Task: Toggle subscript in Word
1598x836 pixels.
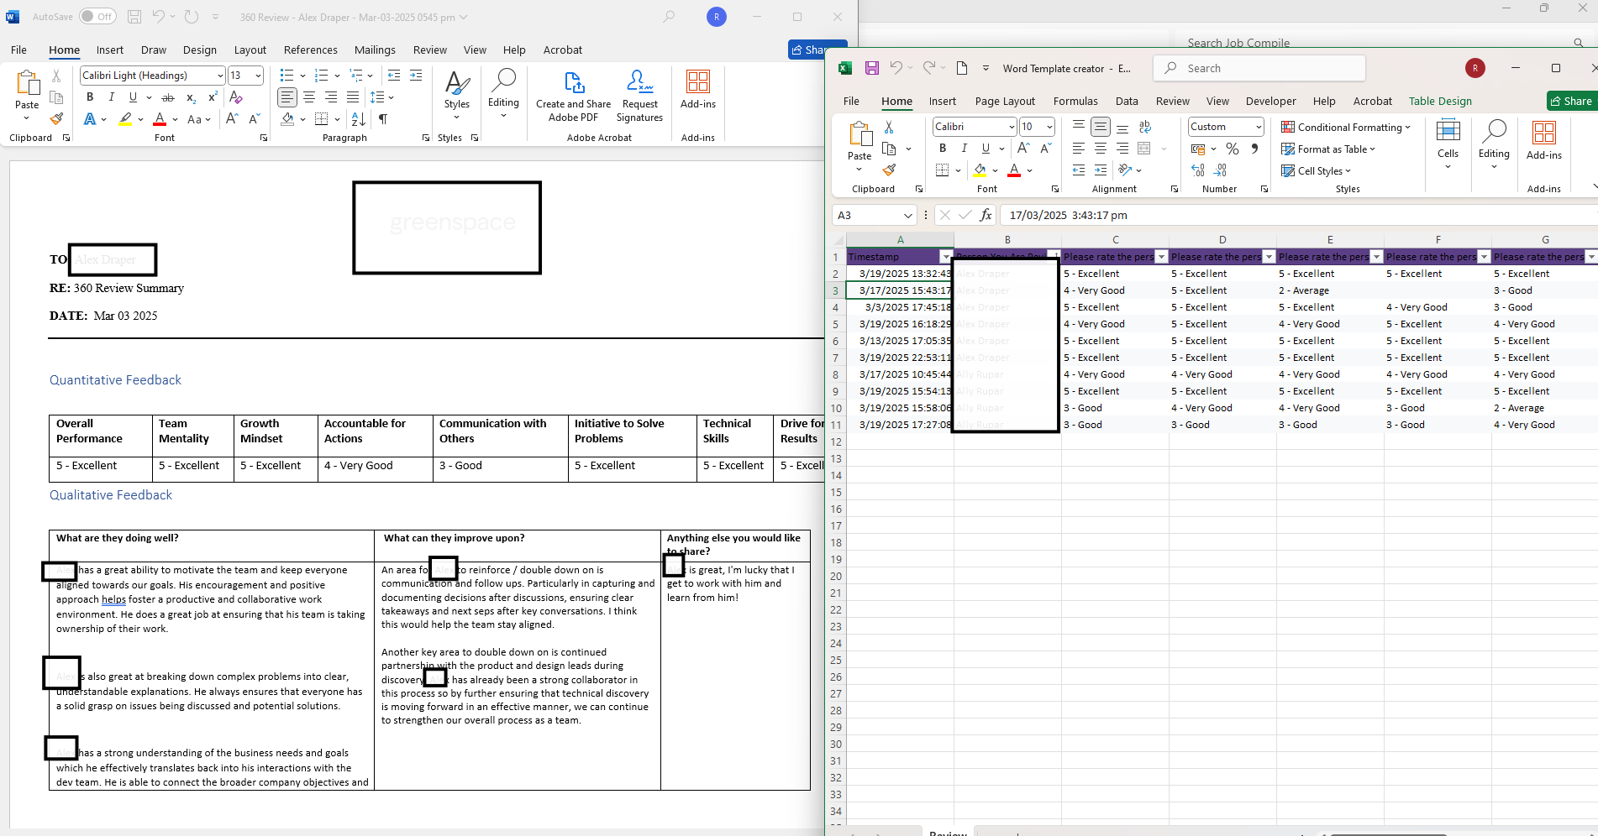Action: click(x=191, y=97)
